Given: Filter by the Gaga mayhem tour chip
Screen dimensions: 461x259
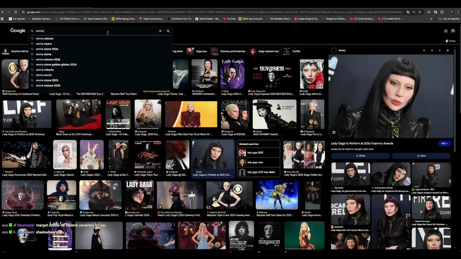Looking at the screenshot, I should point(265,51).
